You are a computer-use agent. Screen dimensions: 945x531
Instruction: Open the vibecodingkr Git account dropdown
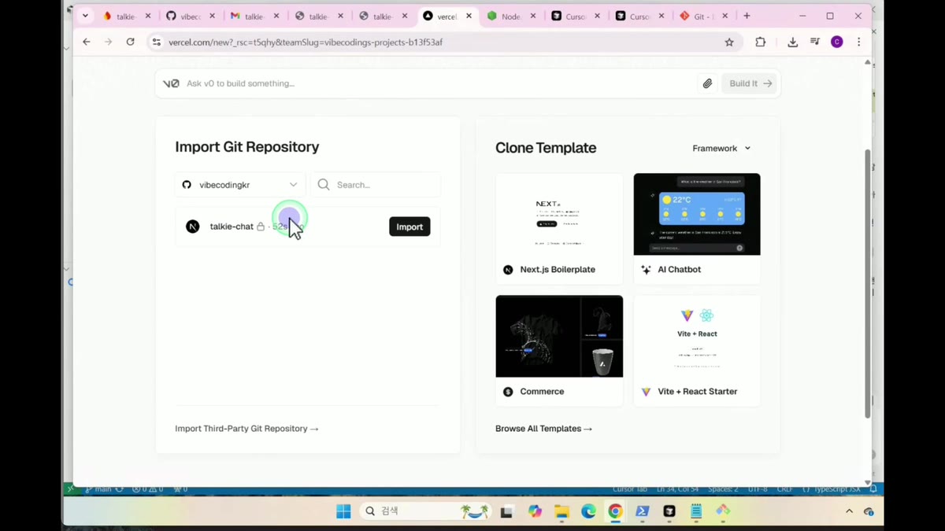(x=240, y=185)
